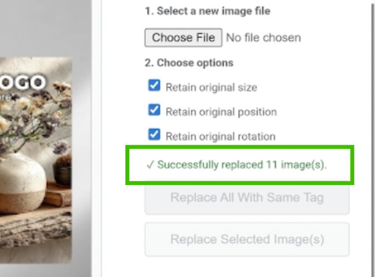Disable the Retain original rotation checkbox
Viewport: 375px width, 277px height.
154,135
